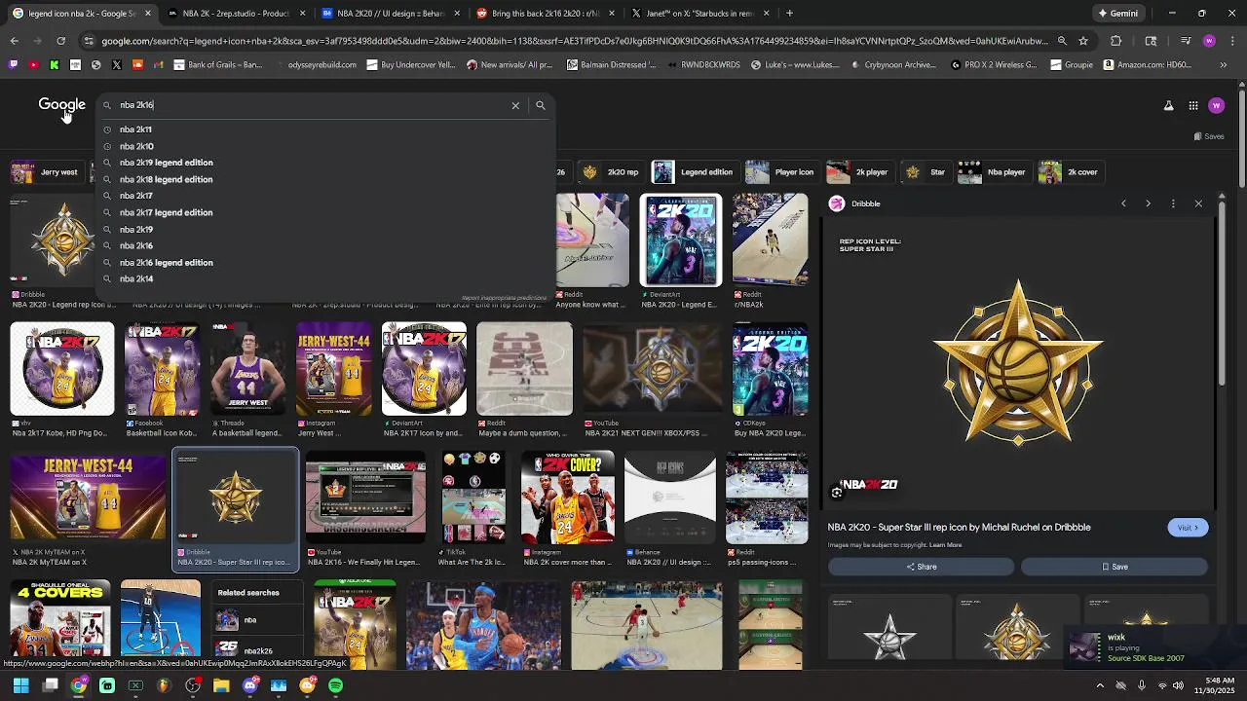Screen dimensions: 1247x701
Task: Filter by 2k20 rep chip
Action: point(610,172)
